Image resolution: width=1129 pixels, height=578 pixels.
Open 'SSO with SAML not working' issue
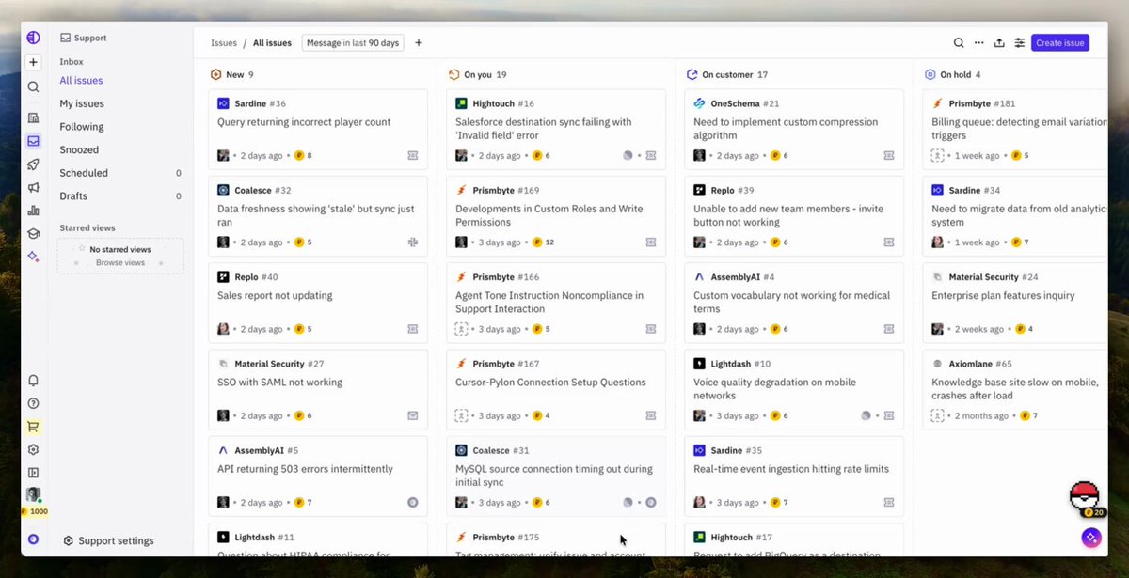318,388
